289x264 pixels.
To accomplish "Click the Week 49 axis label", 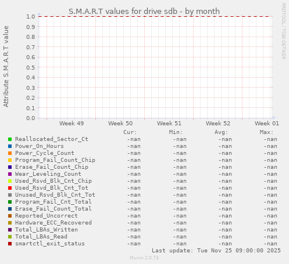I will coord(72,124).
